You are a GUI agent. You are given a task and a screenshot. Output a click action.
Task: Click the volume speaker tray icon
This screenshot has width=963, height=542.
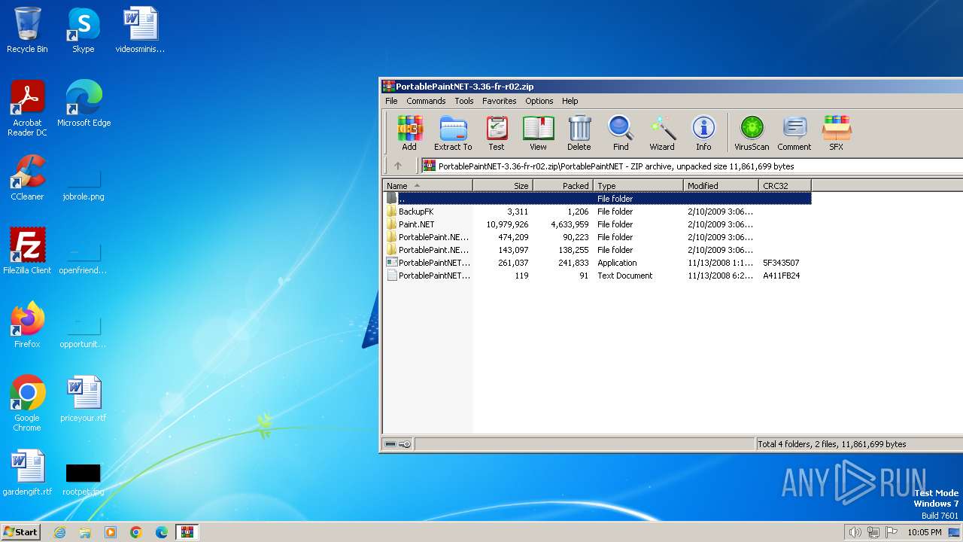click(855, 532)
